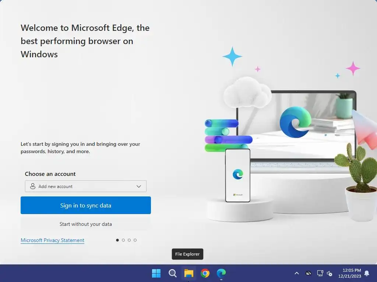This screenshot has height=282, width=377.
Task: Go to the second page indicator dot
Action: [x=123, y=240]
